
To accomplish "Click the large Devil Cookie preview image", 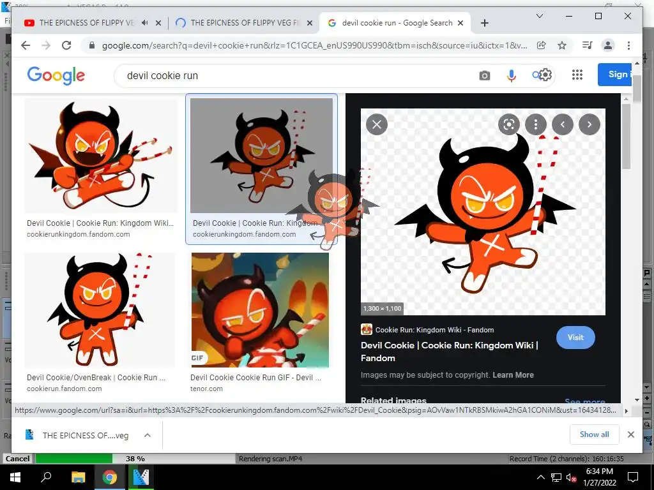I will click(483, 212).
